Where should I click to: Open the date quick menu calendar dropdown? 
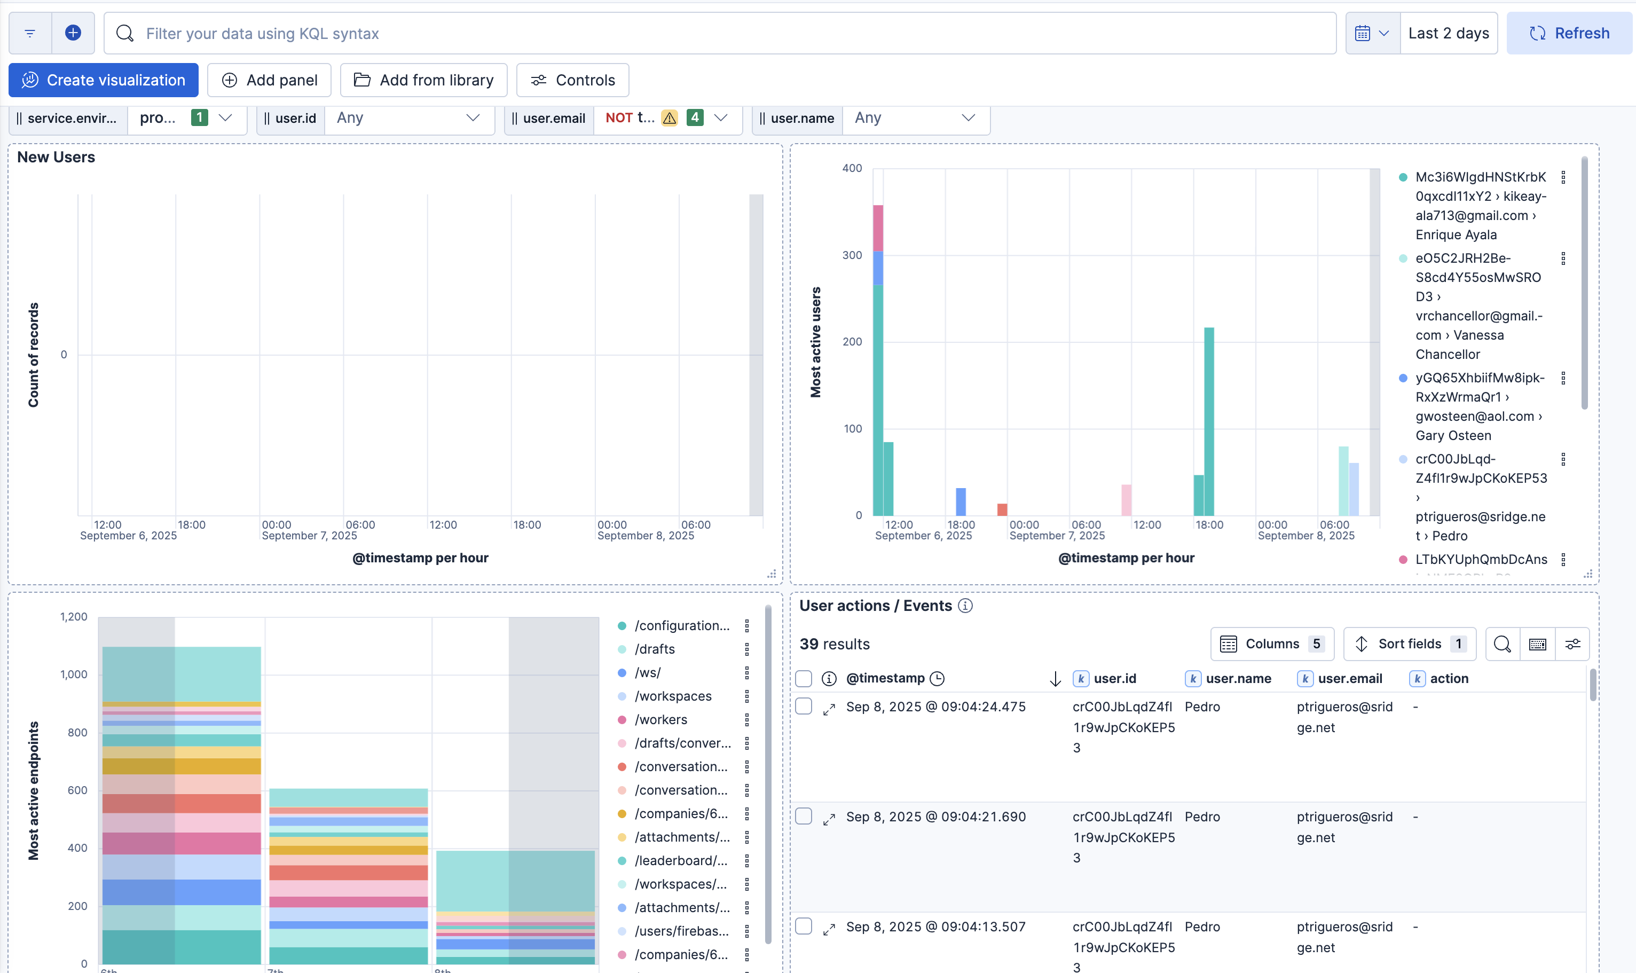pyautogui.click(x=1373, y=33)
